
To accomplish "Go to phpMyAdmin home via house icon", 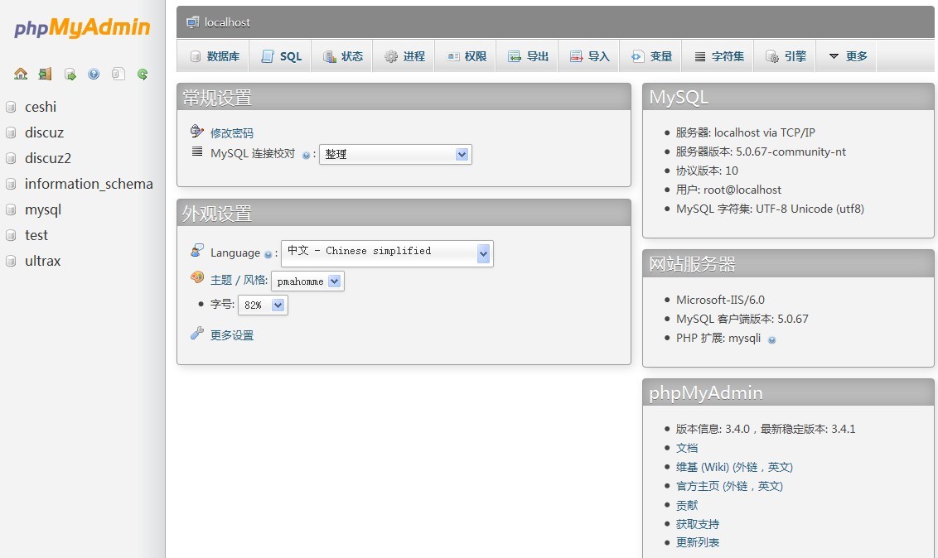I will 21,74.
